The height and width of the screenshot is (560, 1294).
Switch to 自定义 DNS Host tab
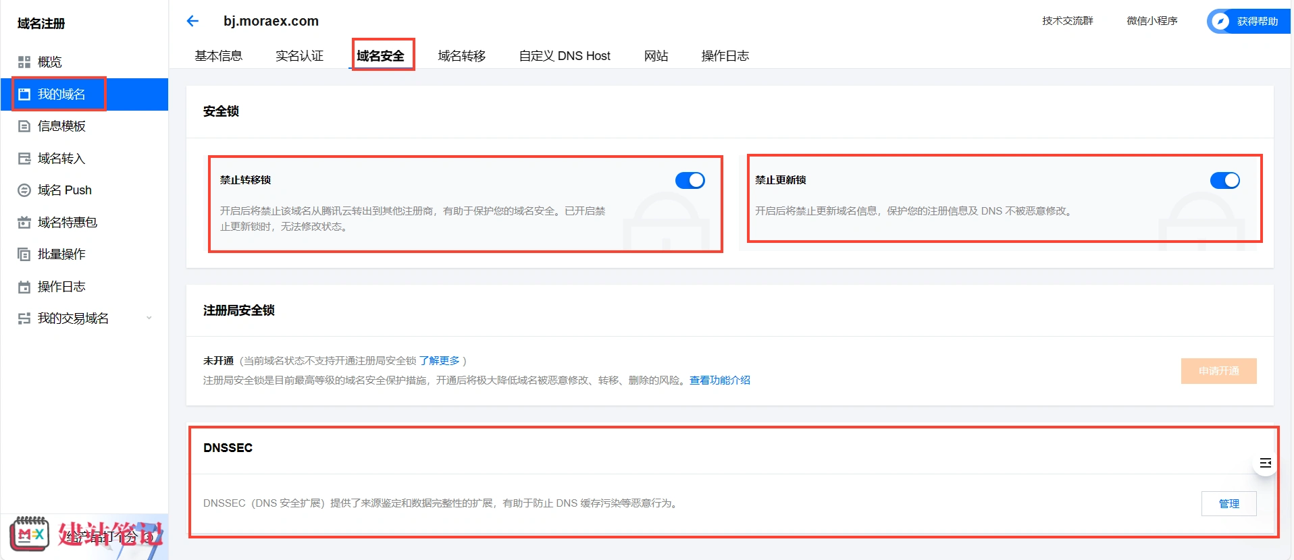point(565,56)
